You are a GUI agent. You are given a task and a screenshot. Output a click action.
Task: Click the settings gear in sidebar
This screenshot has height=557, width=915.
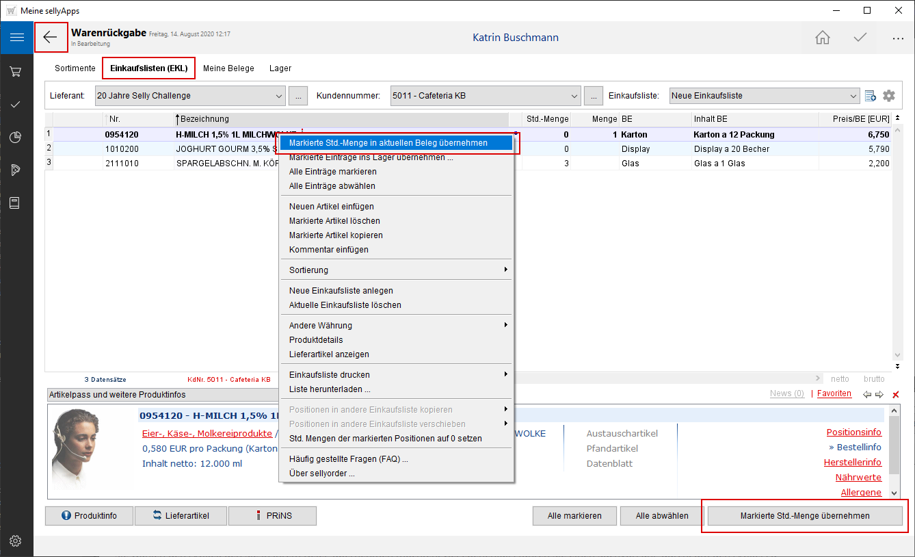coord(16,541)
